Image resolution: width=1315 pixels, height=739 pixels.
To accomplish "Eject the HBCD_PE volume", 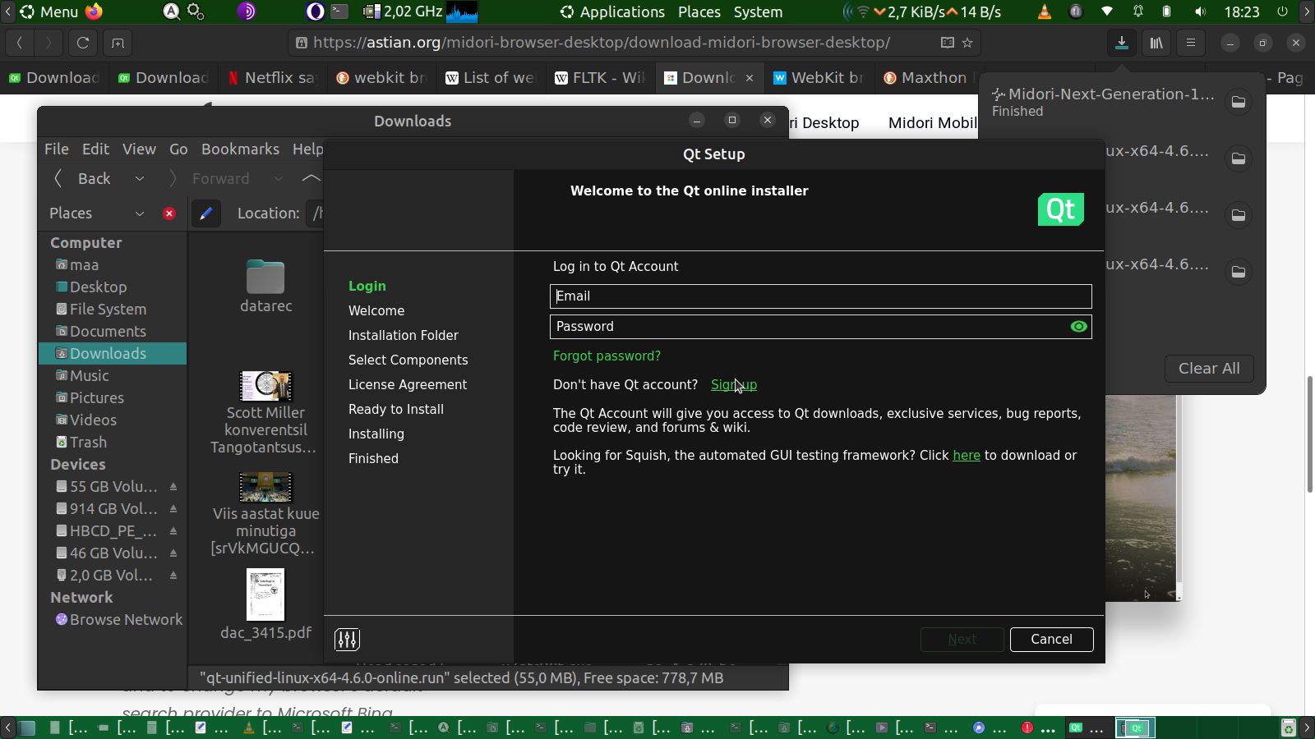I will [x=173, y=531].
